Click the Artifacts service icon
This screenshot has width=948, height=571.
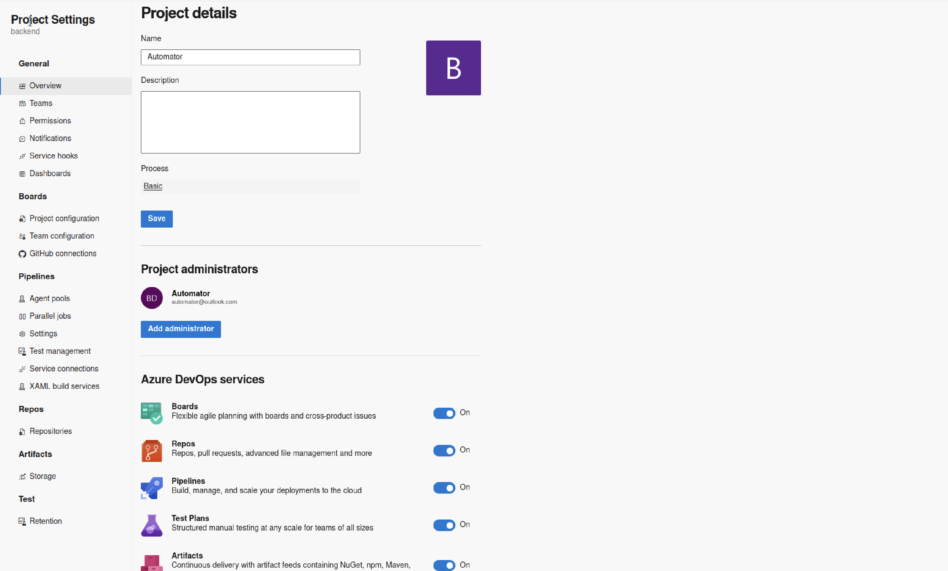(x=151, y=562)
